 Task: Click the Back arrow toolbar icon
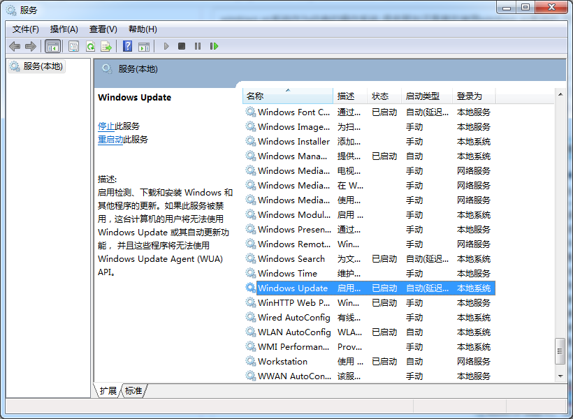[x=15, y=46]
